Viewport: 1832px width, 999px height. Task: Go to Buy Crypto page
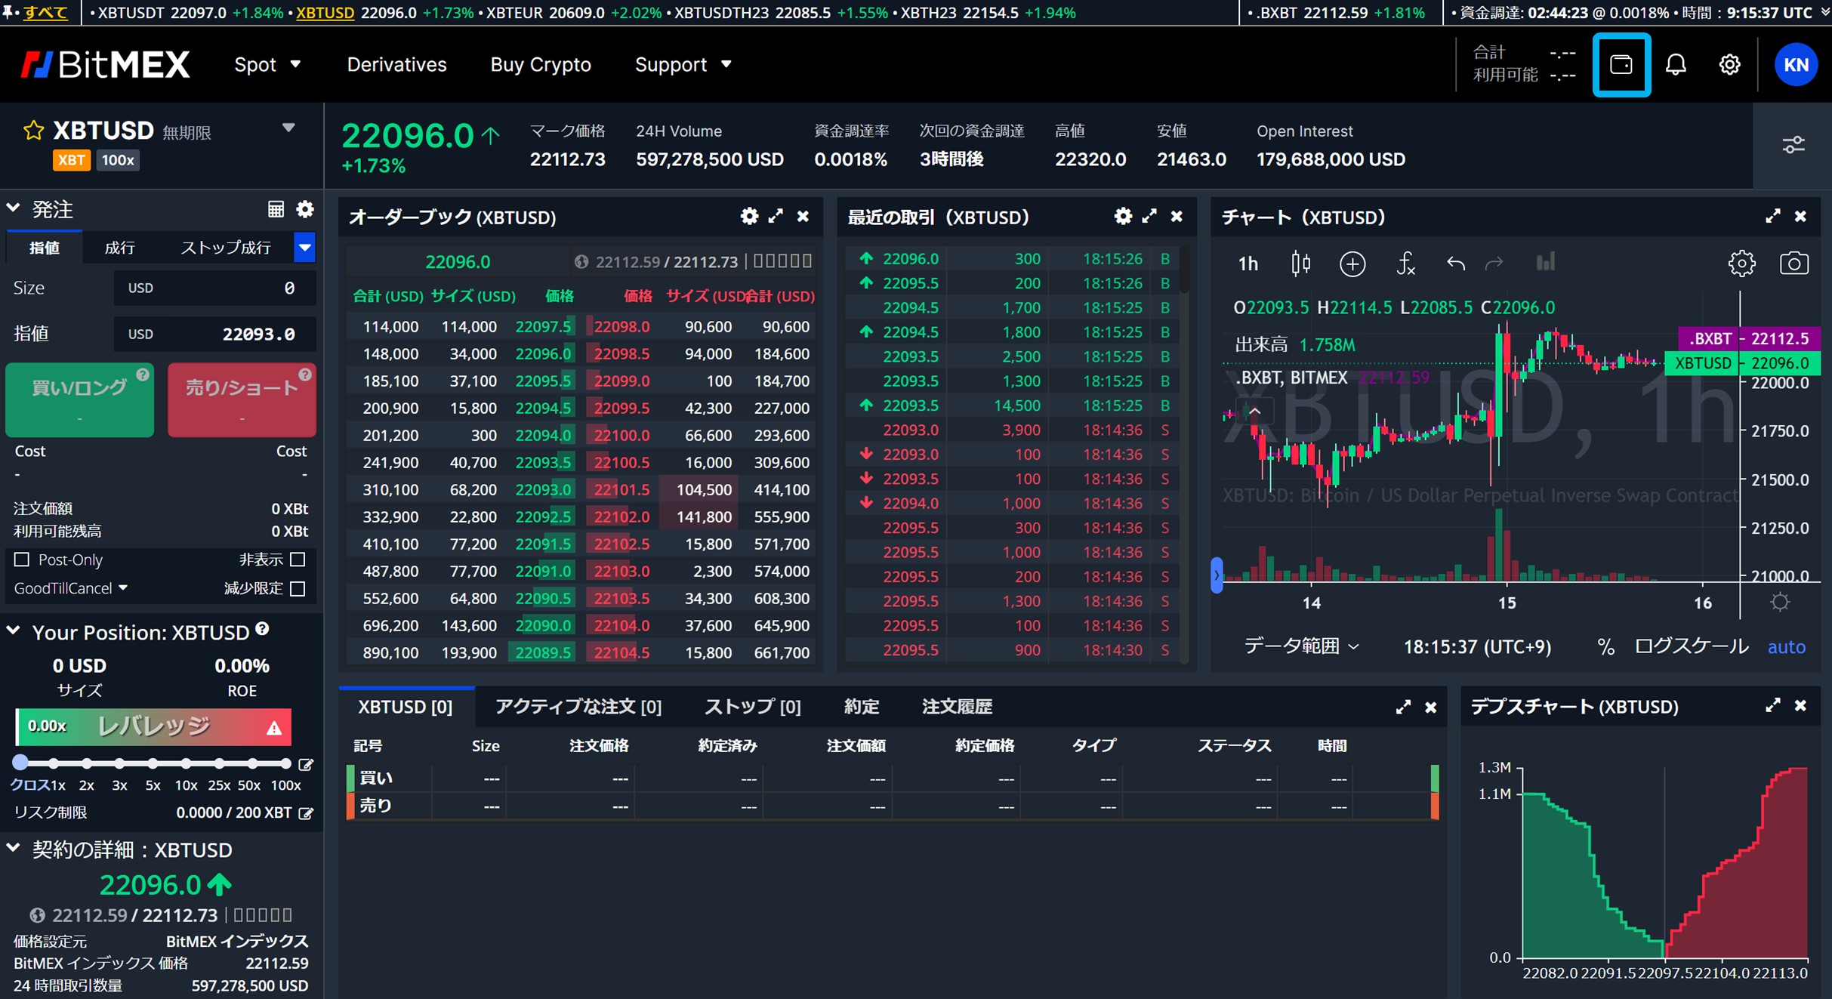coord(541,65)
